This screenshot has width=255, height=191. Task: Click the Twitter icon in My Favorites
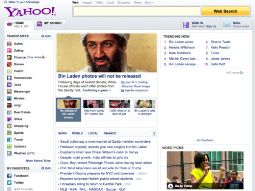pos(9,183)
